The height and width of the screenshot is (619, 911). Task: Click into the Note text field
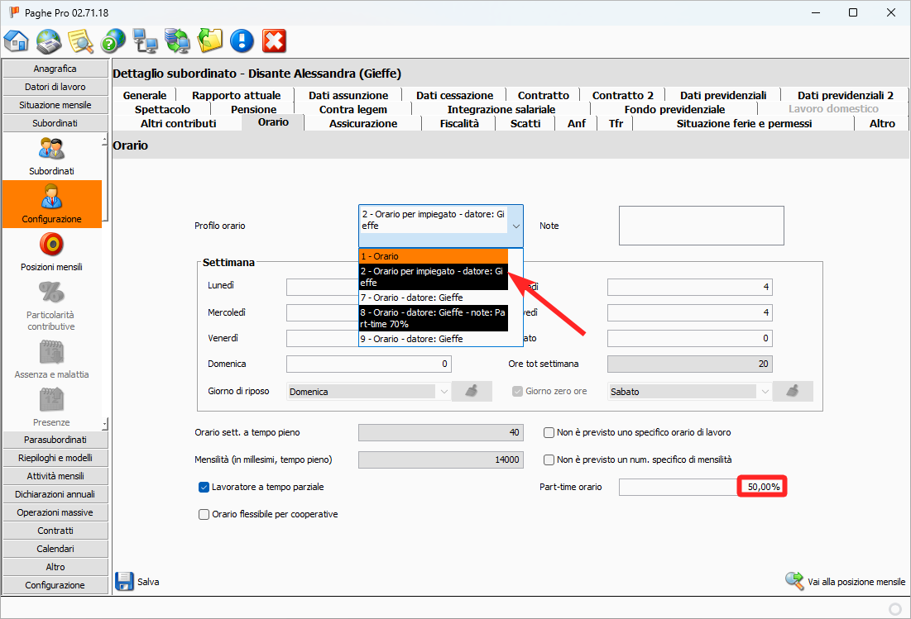coord(701,226)
